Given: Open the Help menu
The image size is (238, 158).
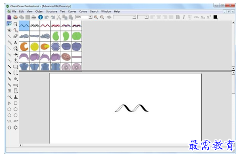Looking at the screenshot, I should (x=117, y=11).
